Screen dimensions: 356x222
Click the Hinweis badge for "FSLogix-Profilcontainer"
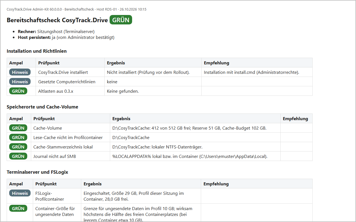(x=20, y=193)
